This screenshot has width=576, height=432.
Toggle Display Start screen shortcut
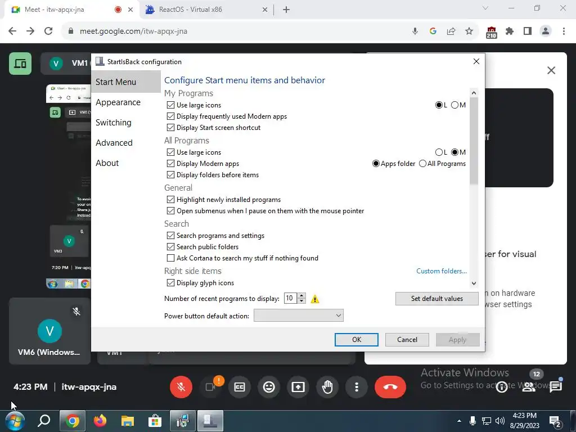click(x=170, y=128)
